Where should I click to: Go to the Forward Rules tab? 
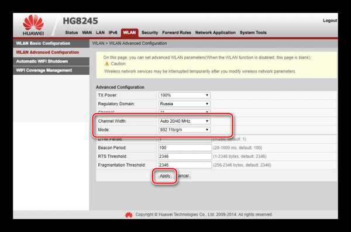(x=177, y=33)
